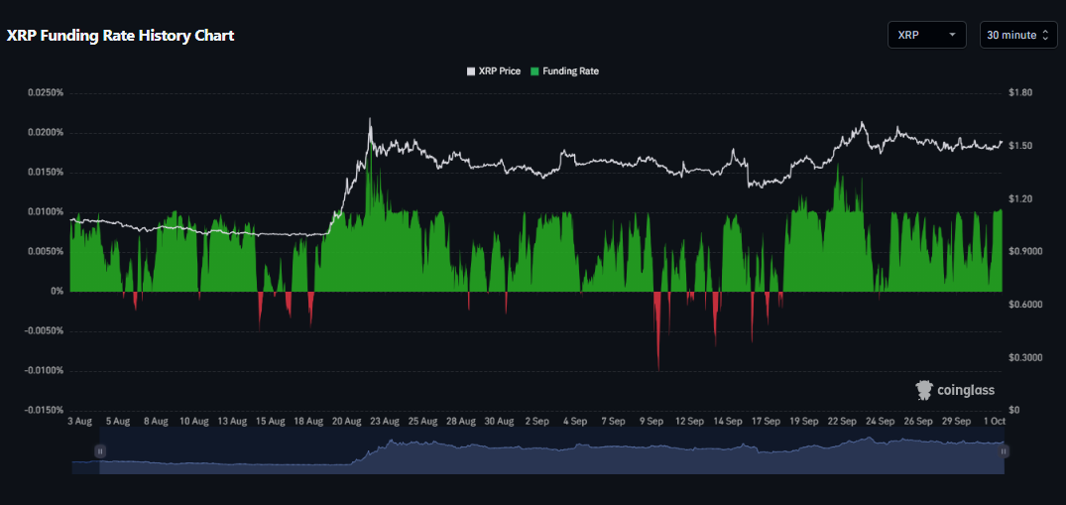Image resolution: width=1066 pixels, height=505 pixels.
Task: Click the 18 Aug date label
Action: [308, 422]
